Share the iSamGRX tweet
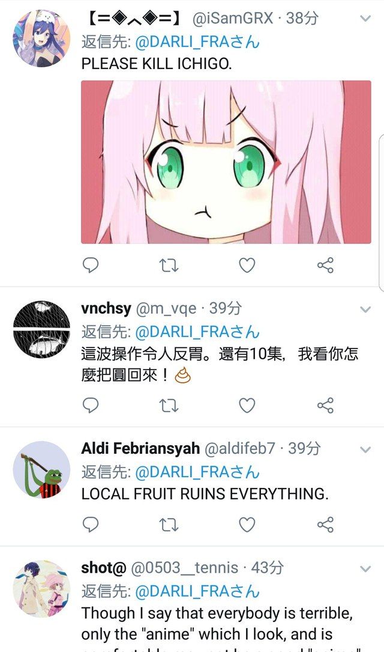Viewport: 384px width, 652px height. click(x=325, y=265)
